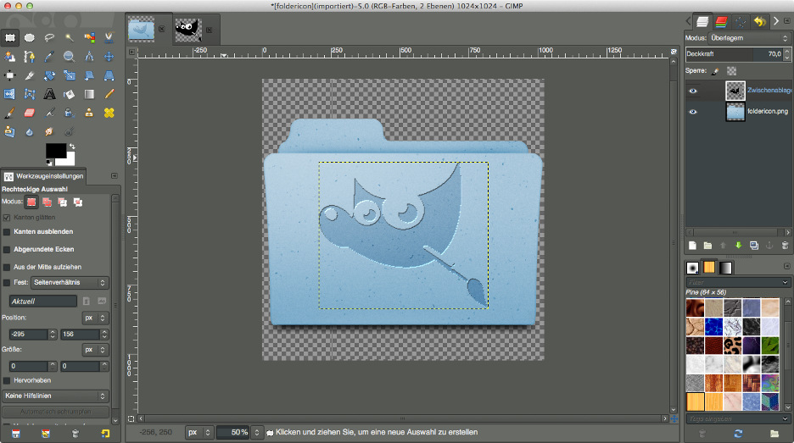Open the Position unit px dropdown
The height and width of the screenshot is (443, 794).
[95, 318]
